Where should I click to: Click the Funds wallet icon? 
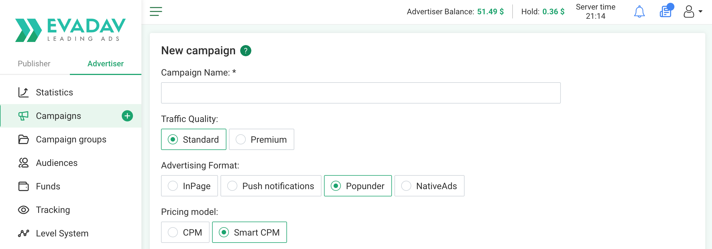pos(24,186)
